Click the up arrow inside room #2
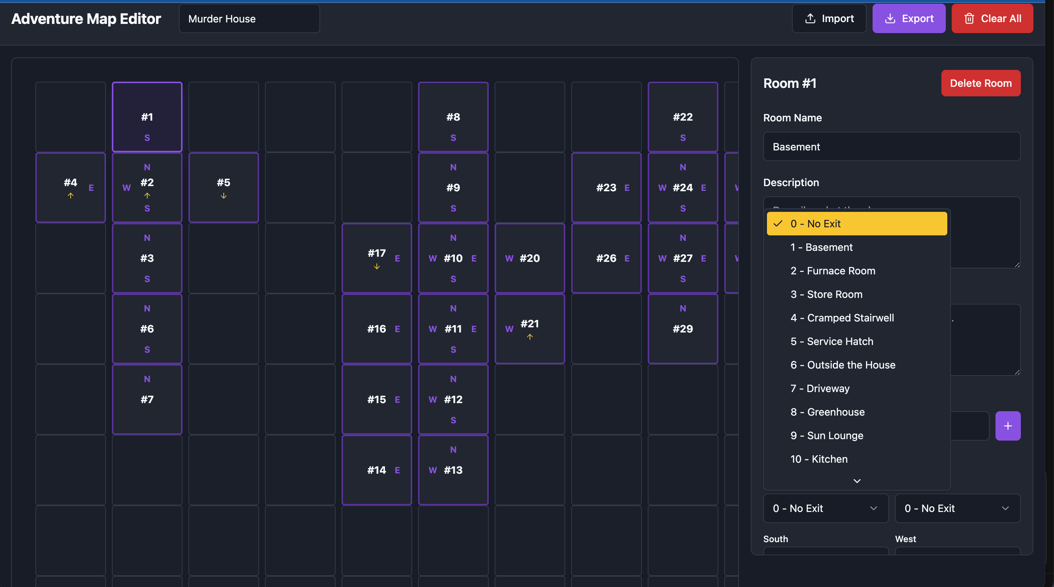The height and width of the screenshot is (587, 1054). point(146,196)
